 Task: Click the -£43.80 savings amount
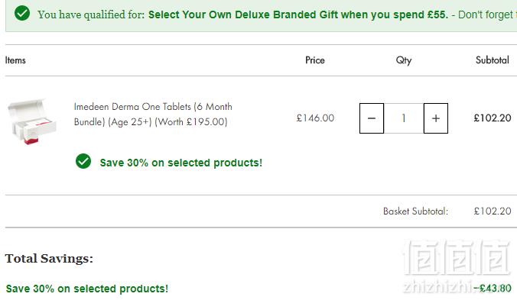point(493,289)
